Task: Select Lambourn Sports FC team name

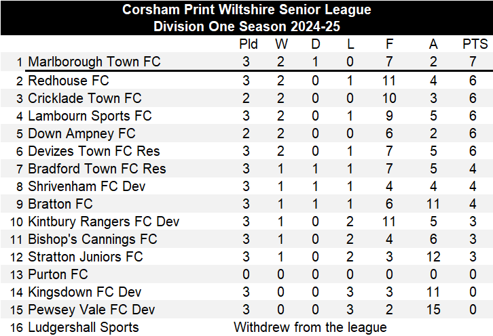Action: coord(90,116)
